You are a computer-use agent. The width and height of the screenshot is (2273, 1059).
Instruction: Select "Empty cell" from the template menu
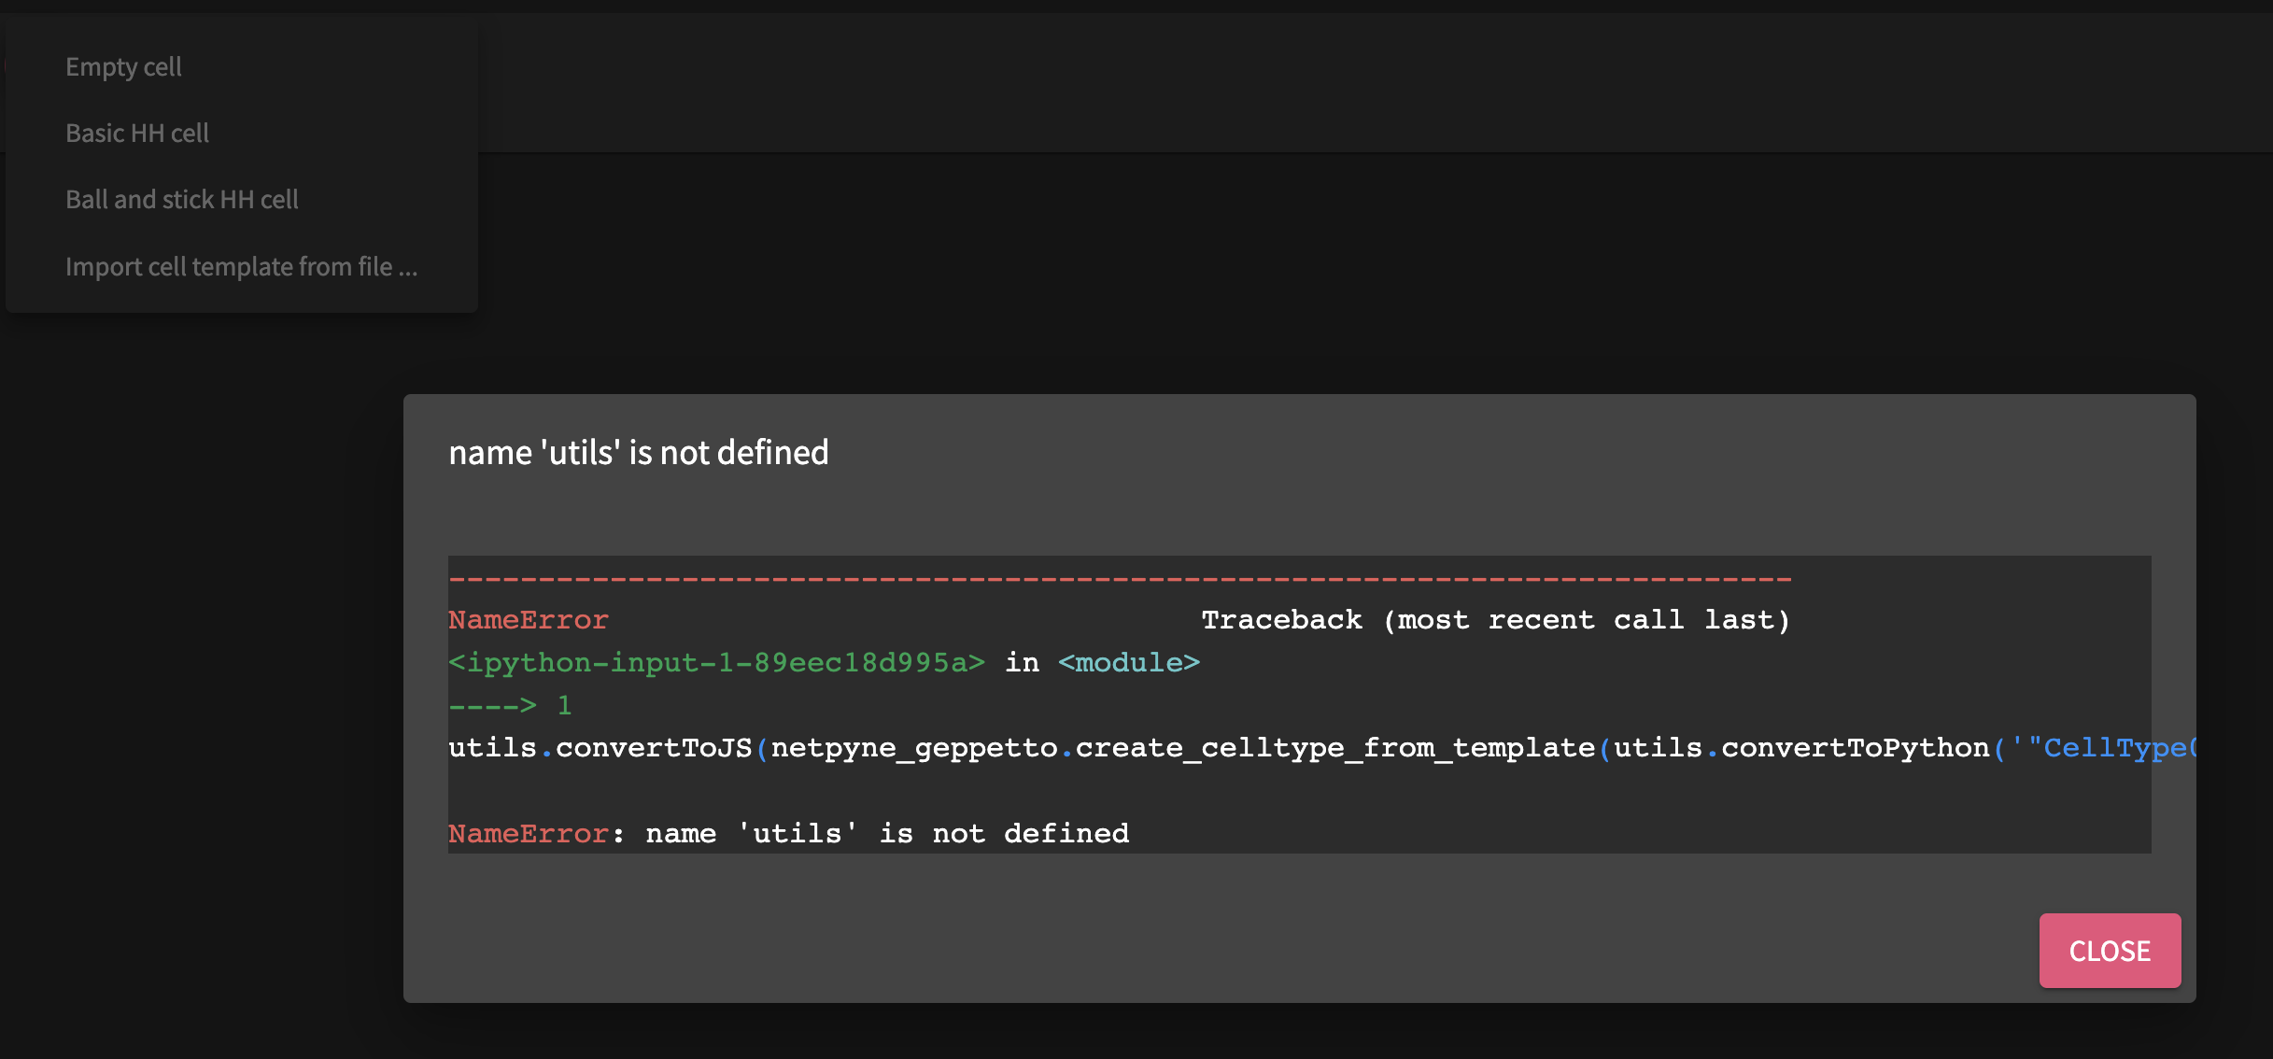[x=123, y=65]
